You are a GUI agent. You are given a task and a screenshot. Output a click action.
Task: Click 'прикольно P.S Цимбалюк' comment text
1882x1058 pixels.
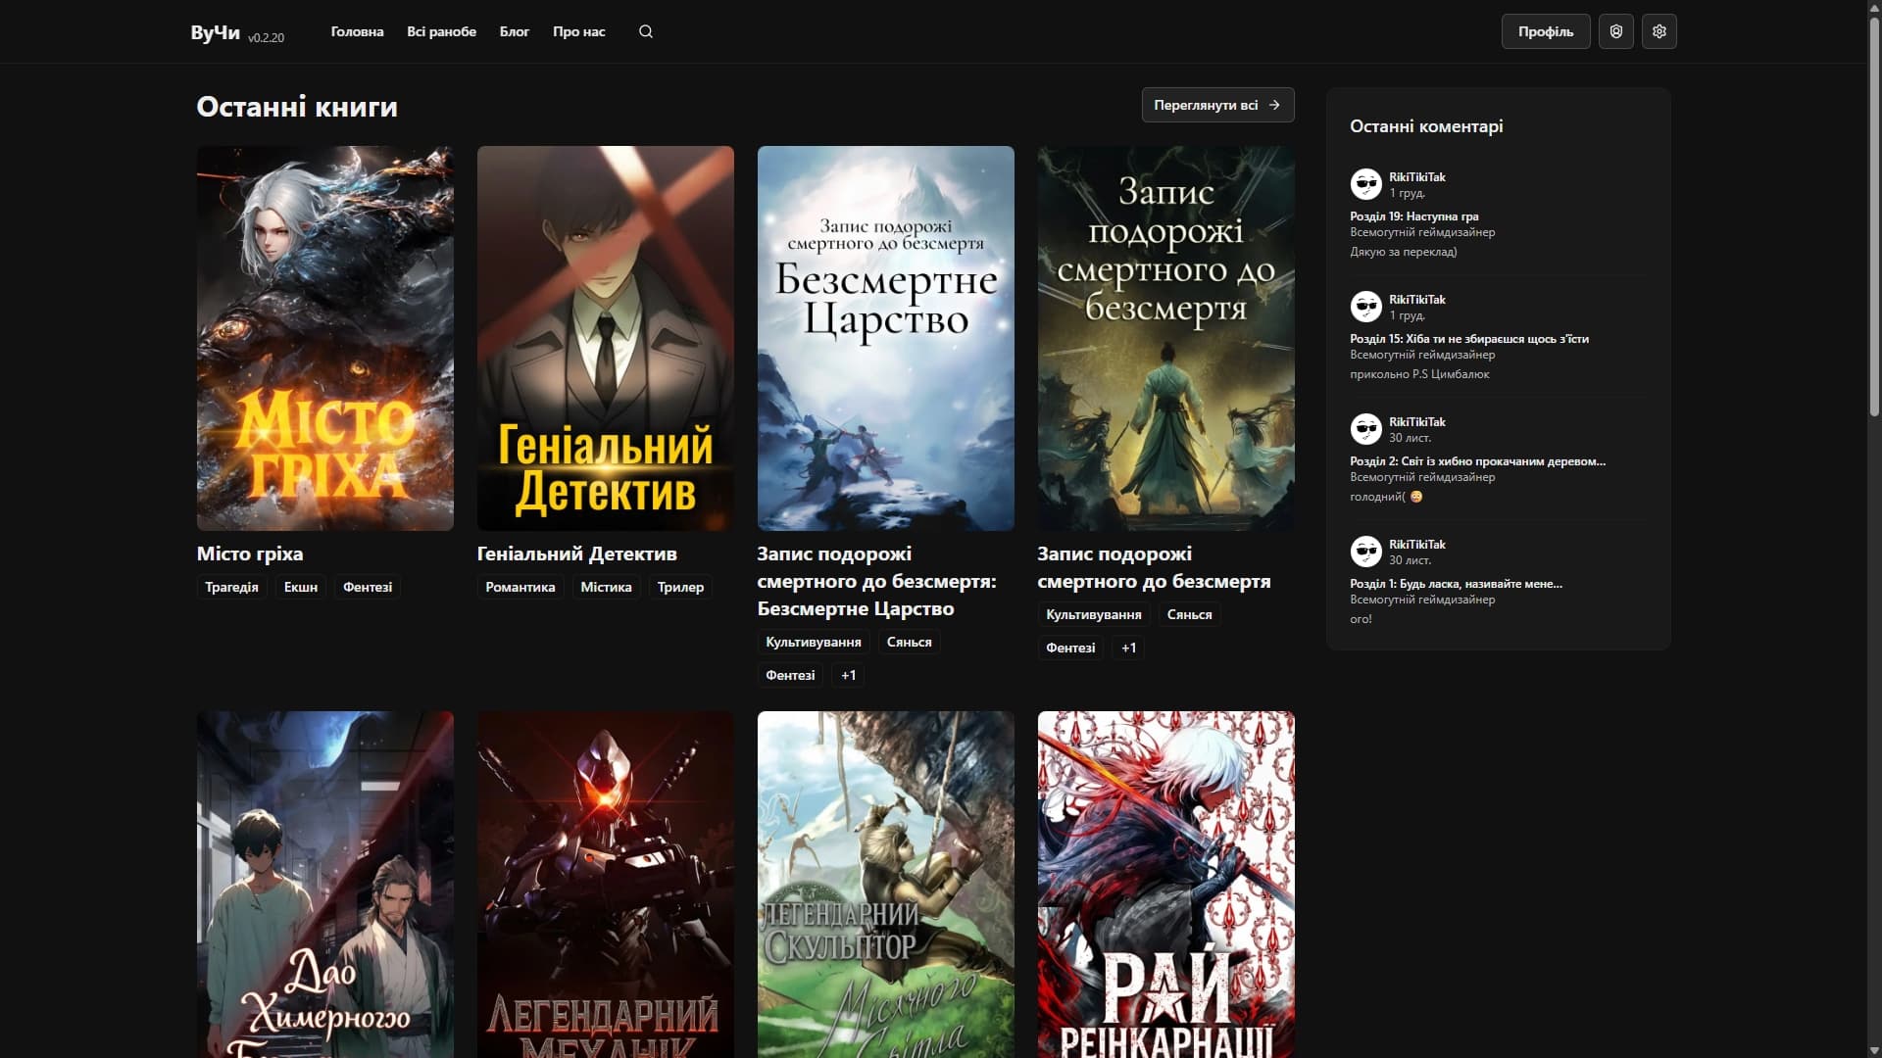click(x=1419, y=374)
